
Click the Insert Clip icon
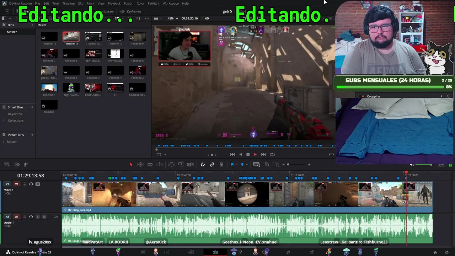point(171,164)
